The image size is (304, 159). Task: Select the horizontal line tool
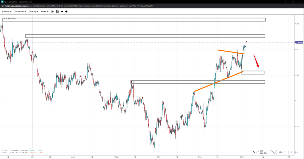269,152
